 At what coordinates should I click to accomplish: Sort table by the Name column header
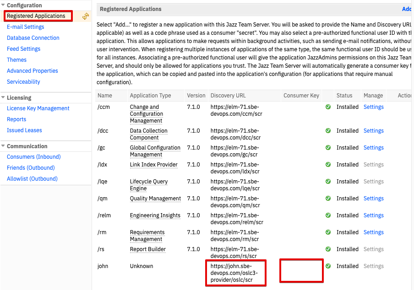coord(105,96)
